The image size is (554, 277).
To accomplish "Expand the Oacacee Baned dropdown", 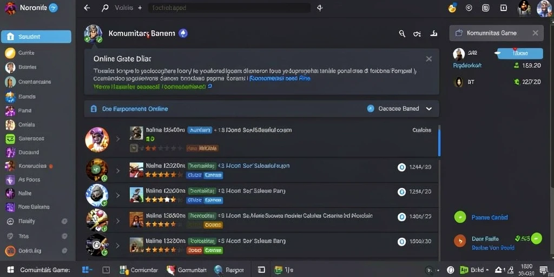I will point(429,109).
